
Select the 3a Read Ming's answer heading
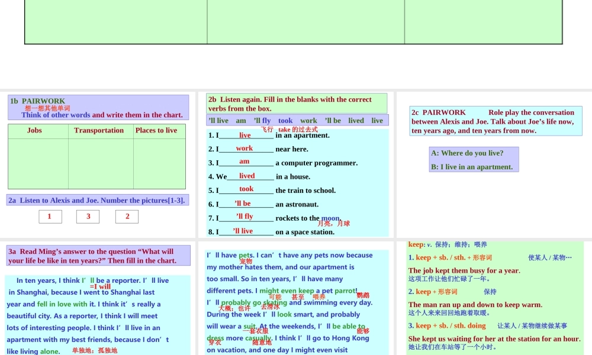[98, 256]
